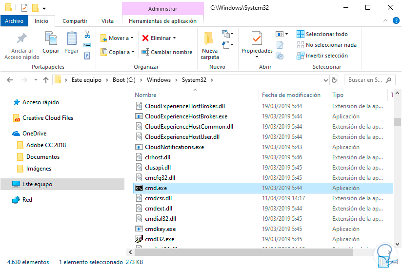Sort by Fecha de modificación header
Image resolution: width=402 pixels, height=268 pixels.
tap(291, 95)
